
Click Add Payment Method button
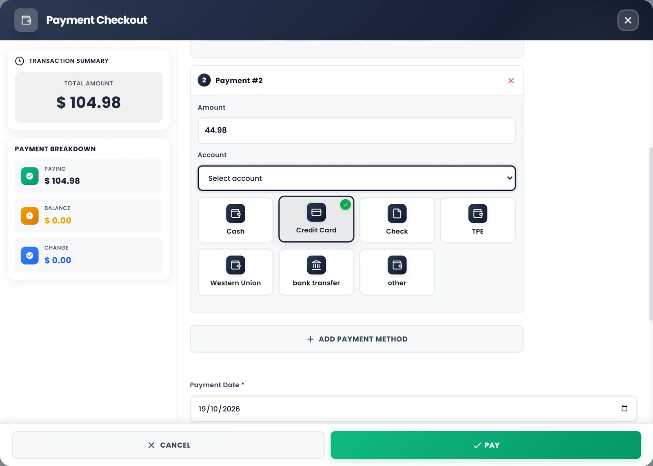point(357,339)
